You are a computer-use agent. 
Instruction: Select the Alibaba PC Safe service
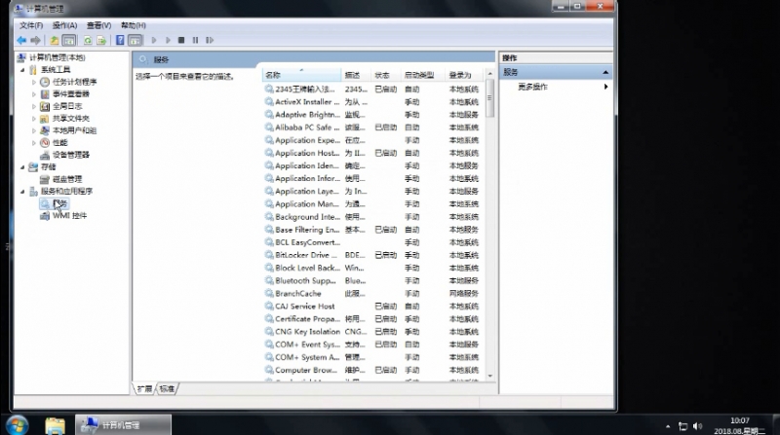(x=373, y=127)
